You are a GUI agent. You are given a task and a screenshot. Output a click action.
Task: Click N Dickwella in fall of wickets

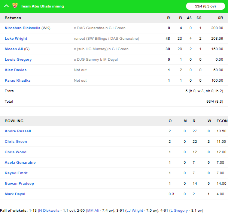(49, 211)
